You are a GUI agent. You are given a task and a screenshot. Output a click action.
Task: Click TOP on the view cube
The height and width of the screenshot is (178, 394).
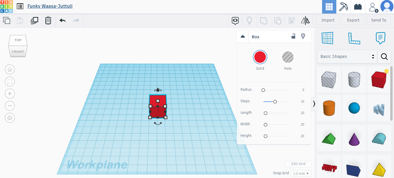point(18,40)
